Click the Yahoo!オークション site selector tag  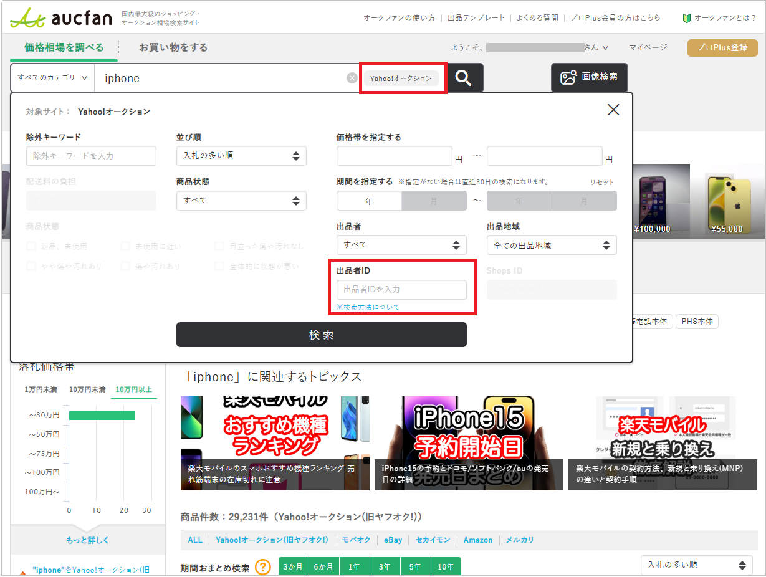click(x=401, y=79)
